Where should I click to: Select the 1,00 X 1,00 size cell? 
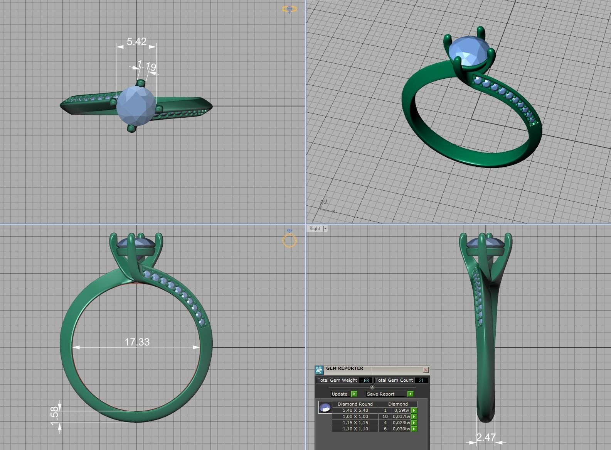pos(355,416)
